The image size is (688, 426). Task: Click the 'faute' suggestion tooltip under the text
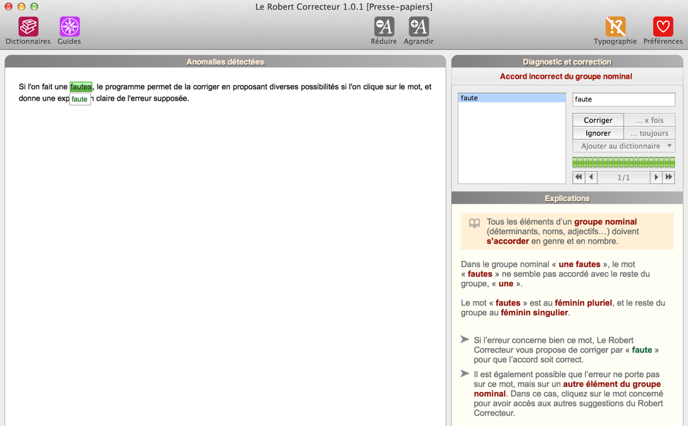click(x=79, y=99)
